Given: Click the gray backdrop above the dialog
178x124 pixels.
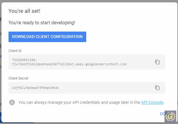Looking at the screenshot, I should [89, 1].
